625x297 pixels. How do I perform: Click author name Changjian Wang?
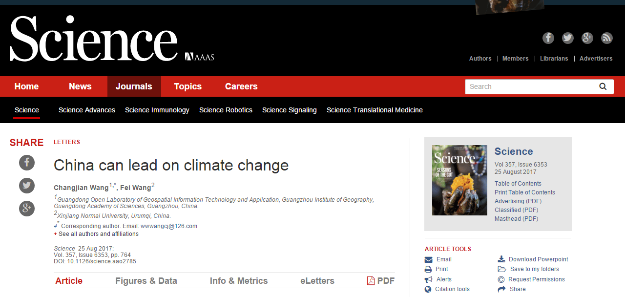tap(81, 188)
